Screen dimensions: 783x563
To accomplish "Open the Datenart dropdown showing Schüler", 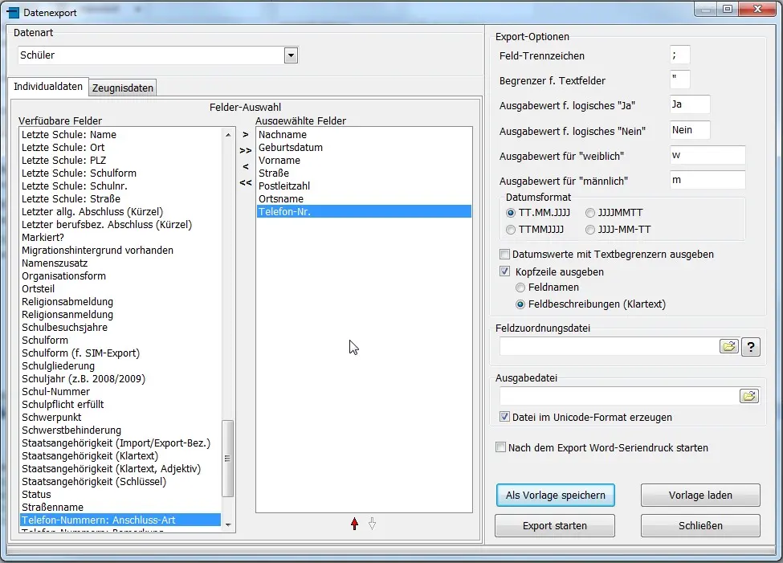I will [x=291, y=55].
